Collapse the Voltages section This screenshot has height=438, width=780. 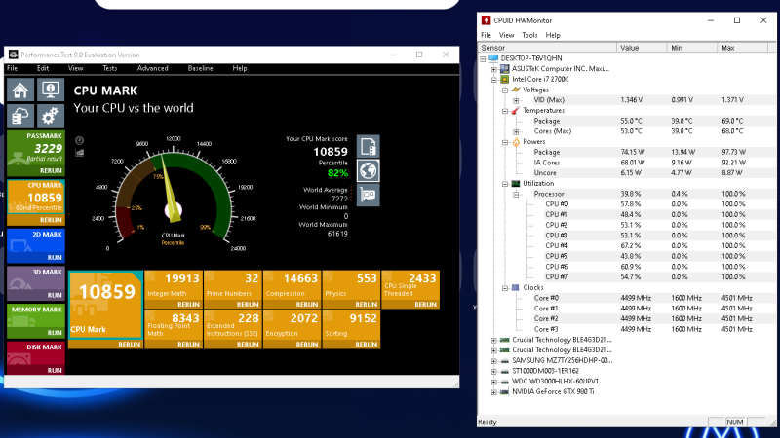coord(505,90)
